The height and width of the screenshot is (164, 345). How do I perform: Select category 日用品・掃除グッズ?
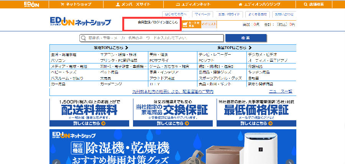pyautogui.click(x=215, y=72)
